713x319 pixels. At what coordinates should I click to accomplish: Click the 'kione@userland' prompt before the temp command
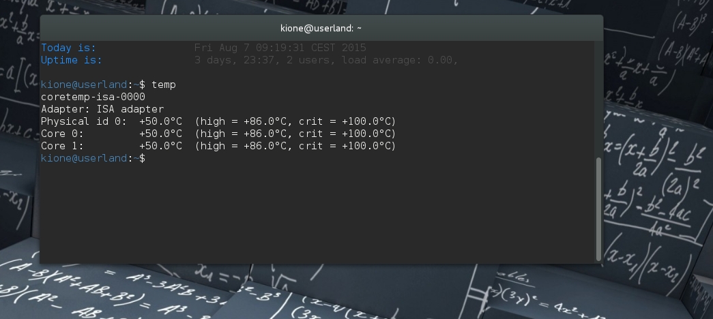click(x=84, y=85)
